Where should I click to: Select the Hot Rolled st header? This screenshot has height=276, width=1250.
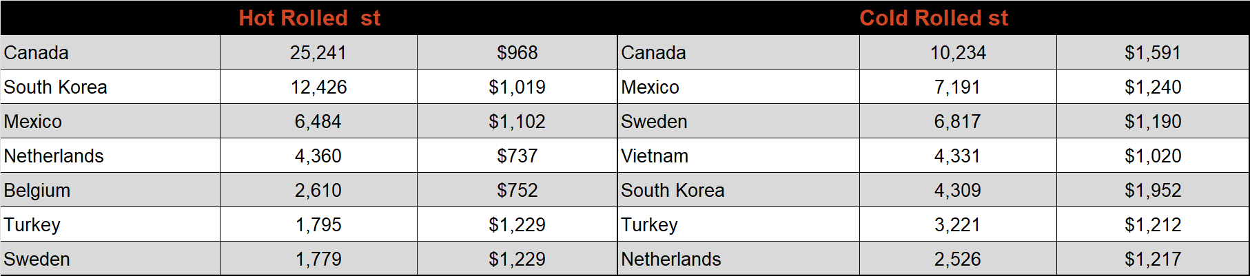(309, 18)
